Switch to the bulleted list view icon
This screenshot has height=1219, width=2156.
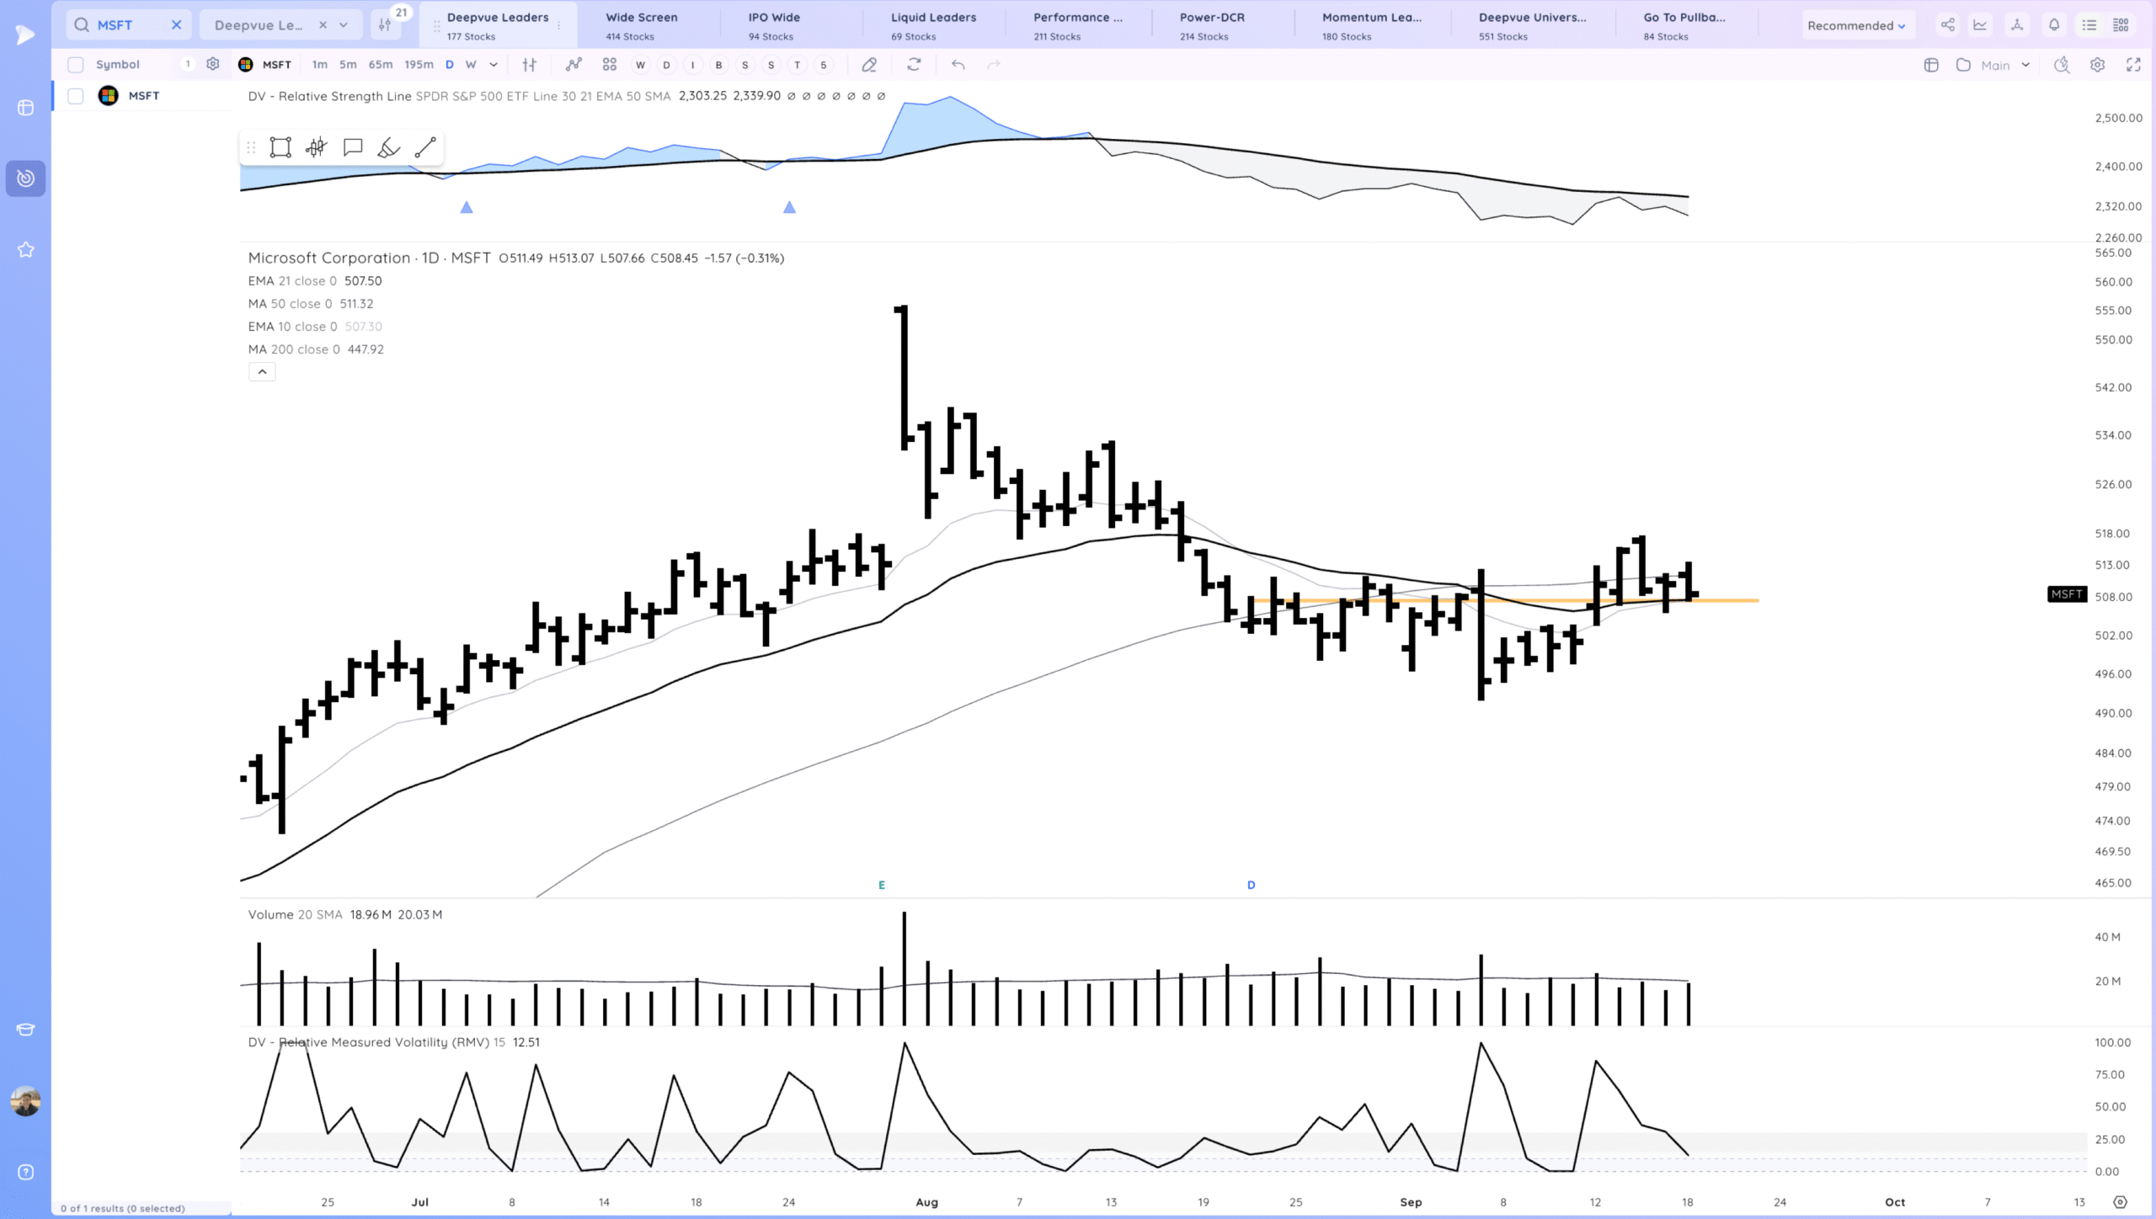(2089, 25)
